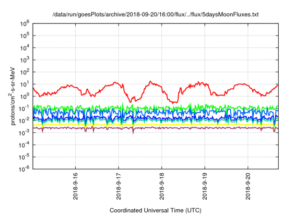Click the 2018-9-17 date label
The image size is (307, 215).
click(118, 186)
